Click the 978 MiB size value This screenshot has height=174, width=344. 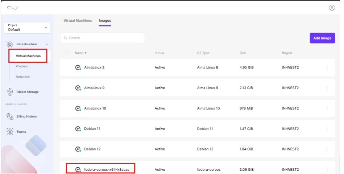click(x=246, y=108)
